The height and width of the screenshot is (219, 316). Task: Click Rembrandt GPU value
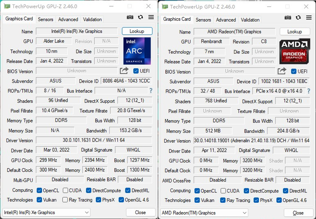point(212,41)
